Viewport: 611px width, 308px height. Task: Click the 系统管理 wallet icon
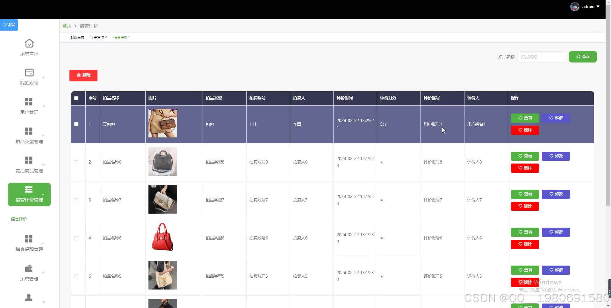coord(29,268)
